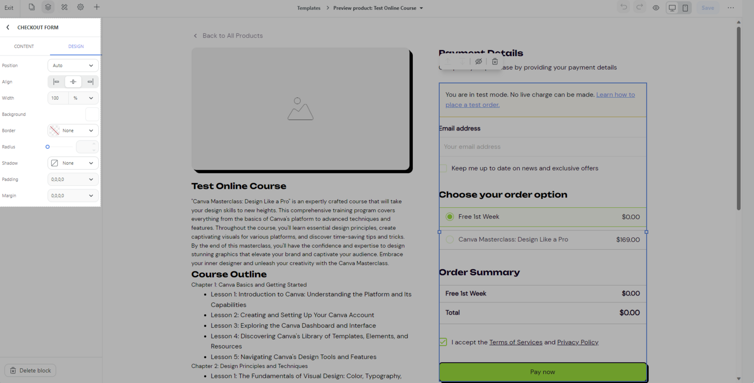Click the Your email address field
The image size is (754, 383).
coord(542,147)
